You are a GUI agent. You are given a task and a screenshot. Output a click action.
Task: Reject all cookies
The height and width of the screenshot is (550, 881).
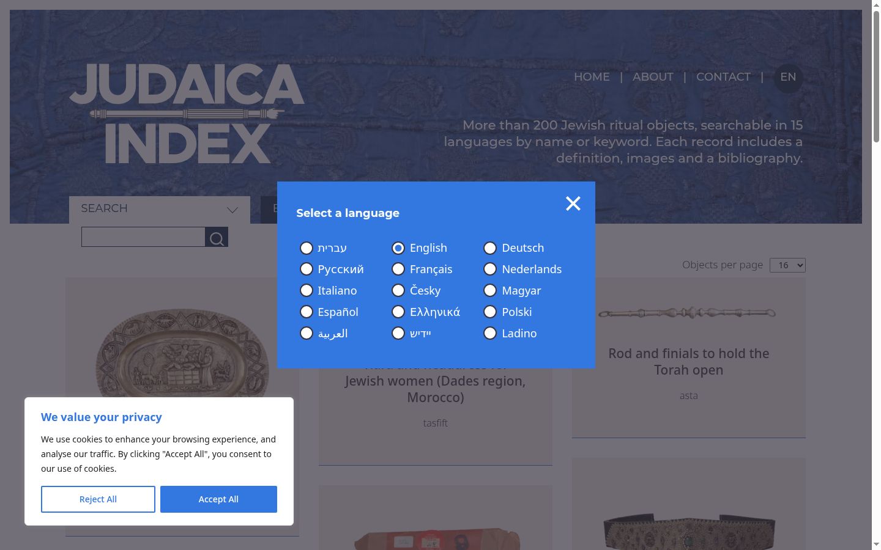tap(98, 499)
